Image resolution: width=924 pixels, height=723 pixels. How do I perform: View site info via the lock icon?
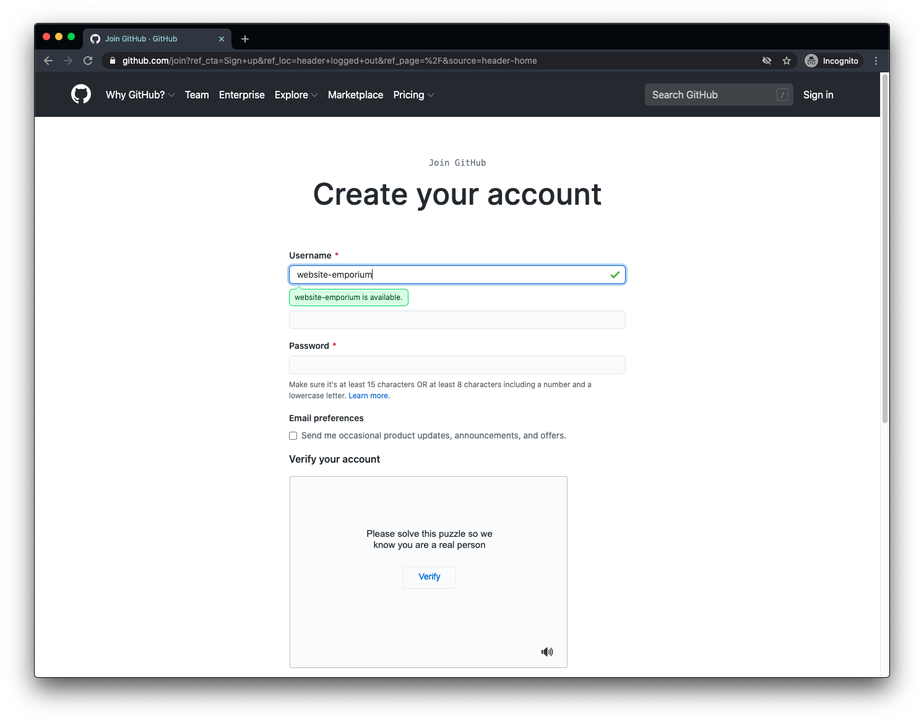113,61
